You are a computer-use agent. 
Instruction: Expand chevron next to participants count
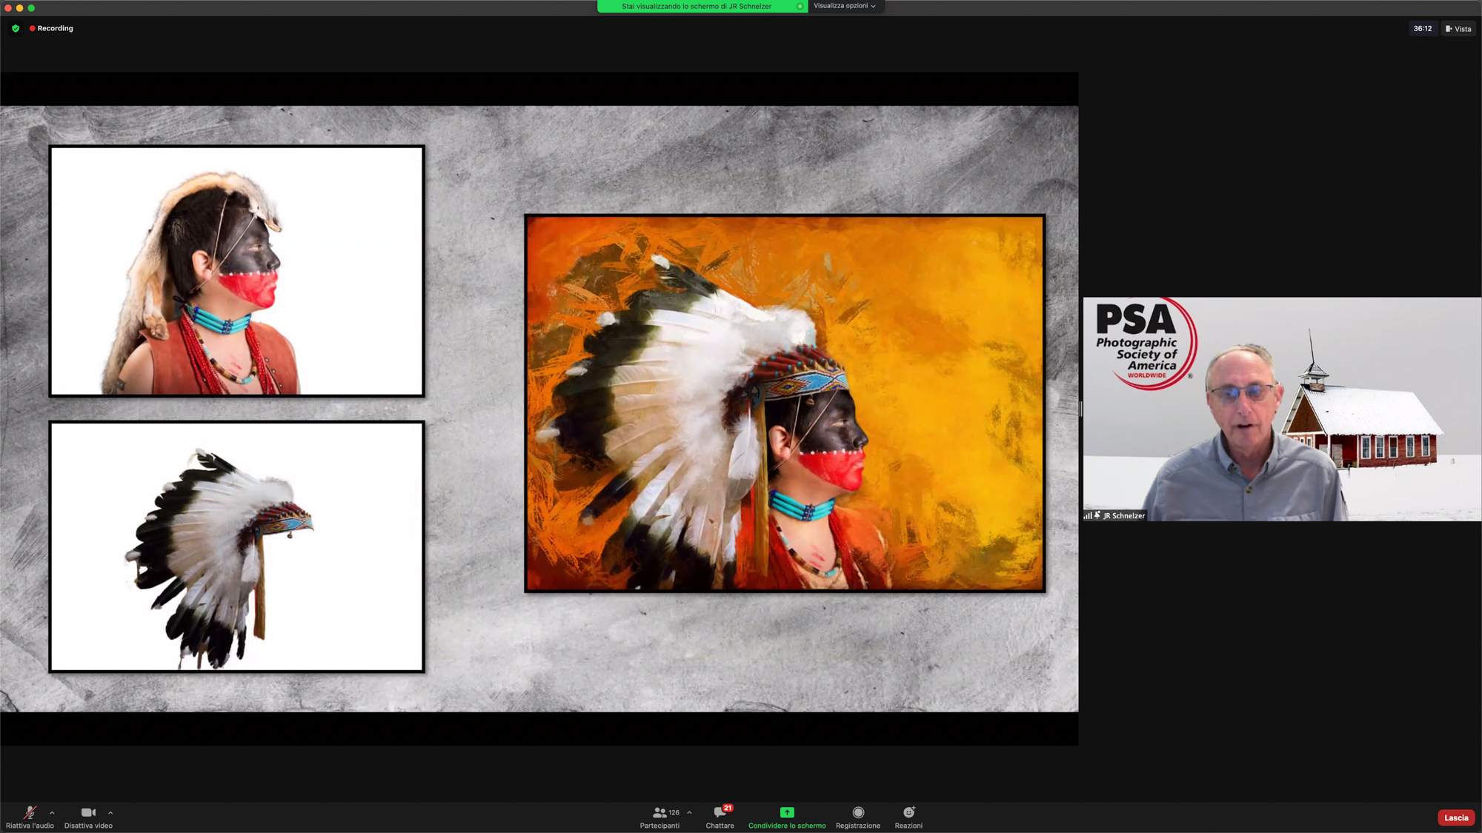tap(689, 813)
